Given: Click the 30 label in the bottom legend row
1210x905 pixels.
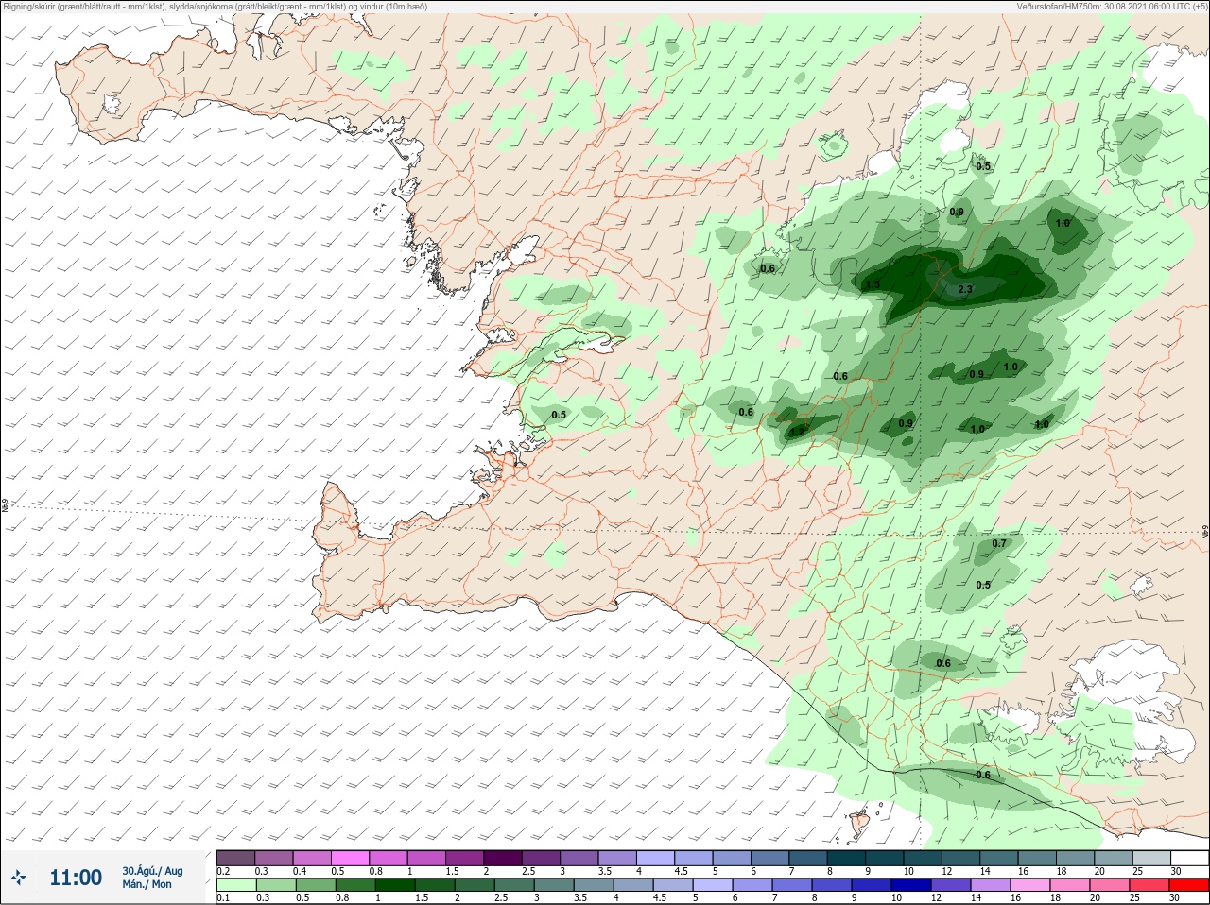Looking at the screenshot, I should [1175, 898].
